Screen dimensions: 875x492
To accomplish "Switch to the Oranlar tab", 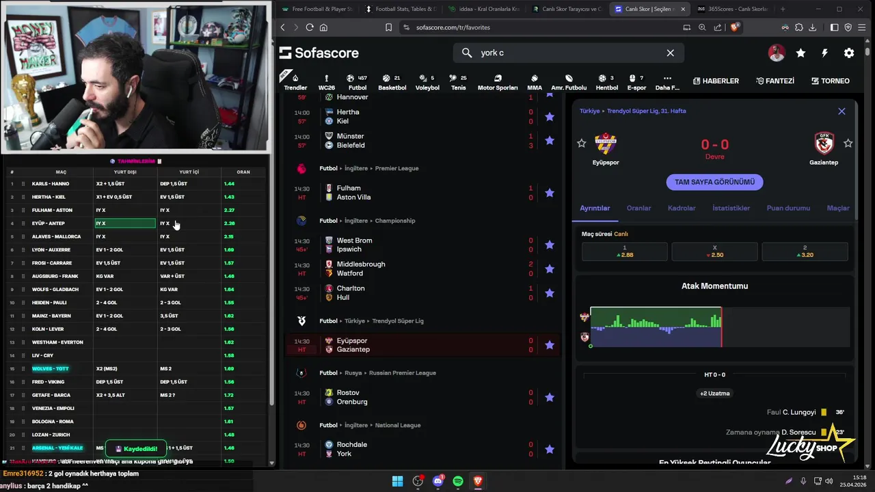I will point(638,208).
